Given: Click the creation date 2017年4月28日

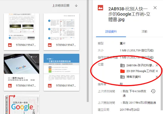Looking at the screenshot, I should [x=130, y=110].
